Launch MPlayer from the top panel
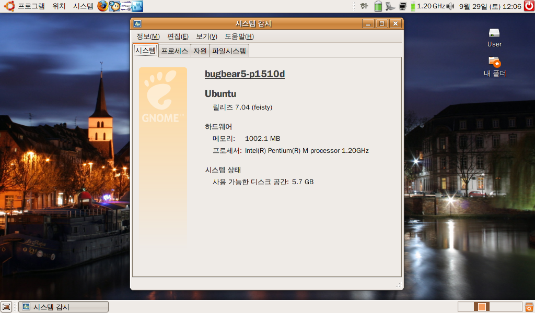Image resolution: width=535 pixels, height=313 pixels. coord(126,6)
